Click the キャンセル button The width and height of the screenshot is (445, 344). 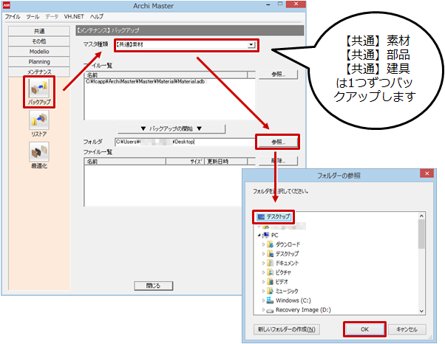point(407,329)
